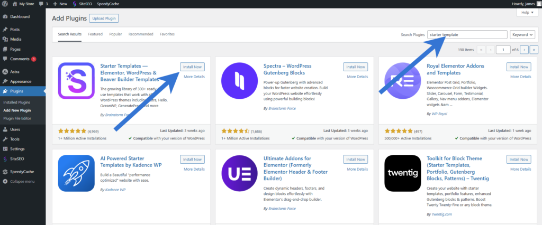Open the My Store site link
This screenshot has width=542, height=225.
[x=23, y=4]
